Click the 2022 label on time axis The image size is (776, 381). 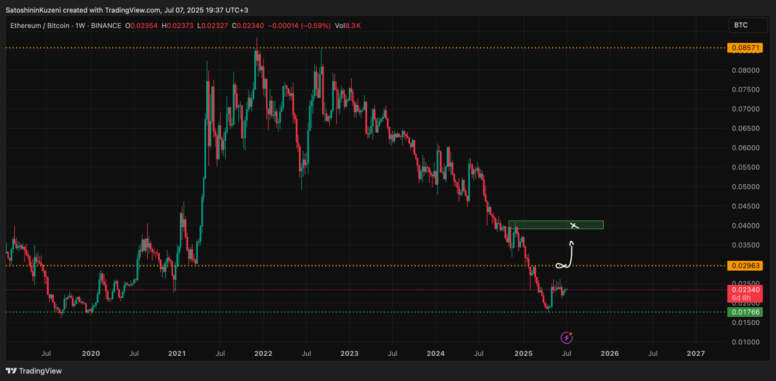click(x=263, y=354)
